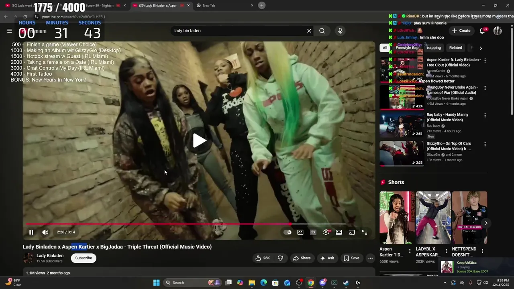Close the Lady Binladen x Aspen tab
Image resolution: width=514 pixels, height=289 pixels.
(x=188, y=5)
